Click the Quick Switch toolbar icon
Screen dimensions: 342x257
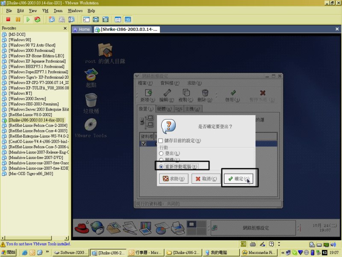[105, 19]
